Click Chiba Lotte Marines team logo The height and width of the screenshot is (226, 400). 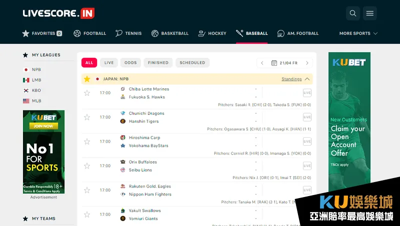(x=122, y=89)
